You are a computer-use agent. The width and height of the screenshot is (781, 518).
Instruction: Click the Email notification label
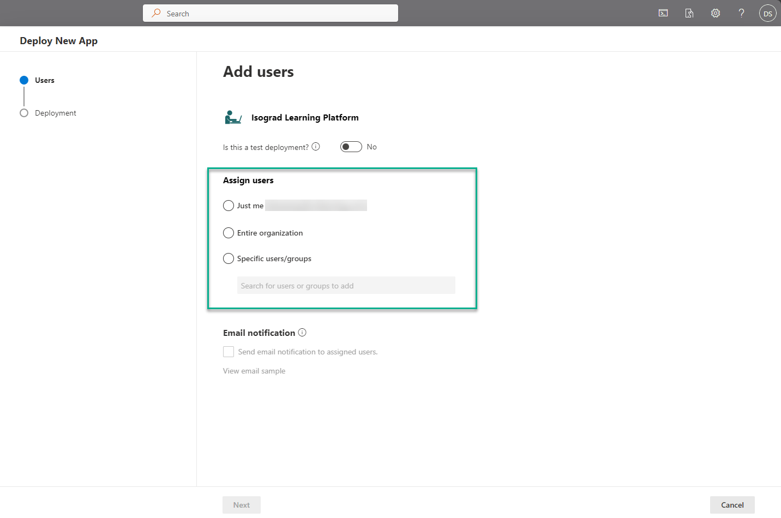pyautogui.click(x=259, y=333)
